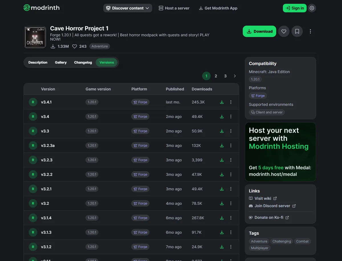Click the Client and server chip
Viewport: 342px width, 261px height.
point(267,112)
